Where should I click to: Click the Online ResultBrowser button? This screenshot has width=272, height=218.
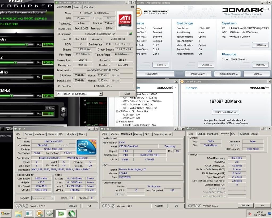(x=225, y=112)
